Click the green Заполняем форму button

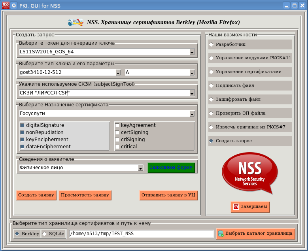(171, 168)
